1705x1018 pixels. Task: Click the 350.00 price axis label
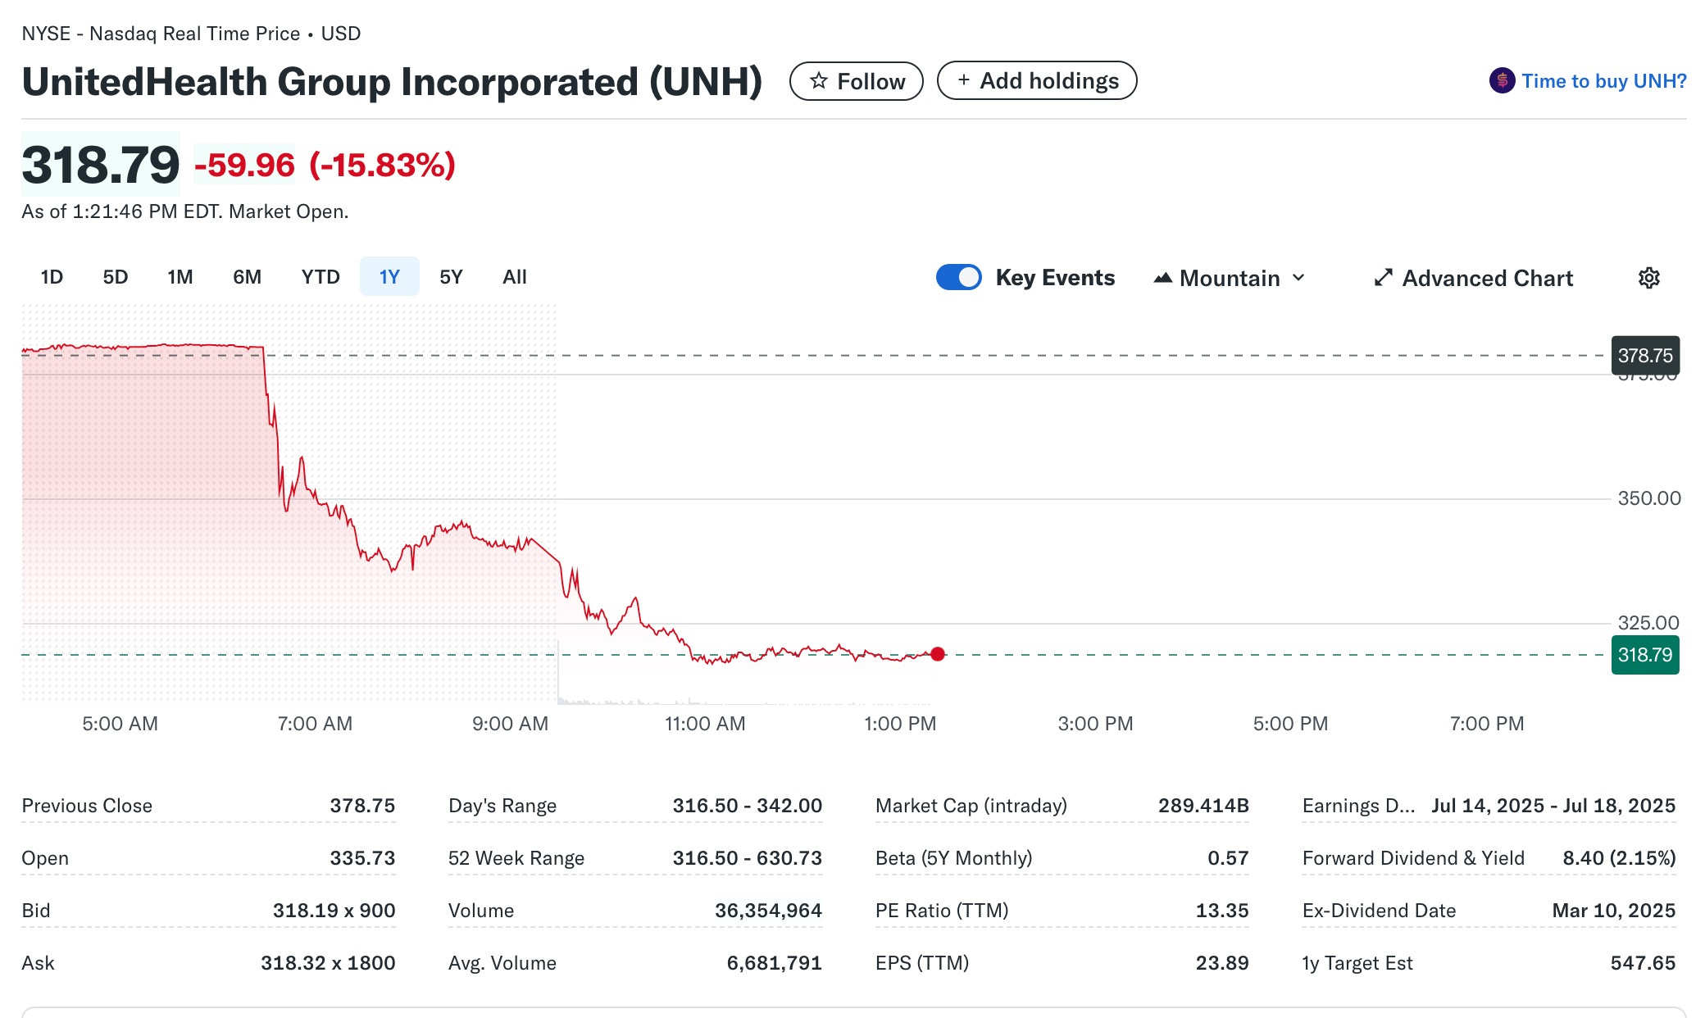[x=1649, y=498]
